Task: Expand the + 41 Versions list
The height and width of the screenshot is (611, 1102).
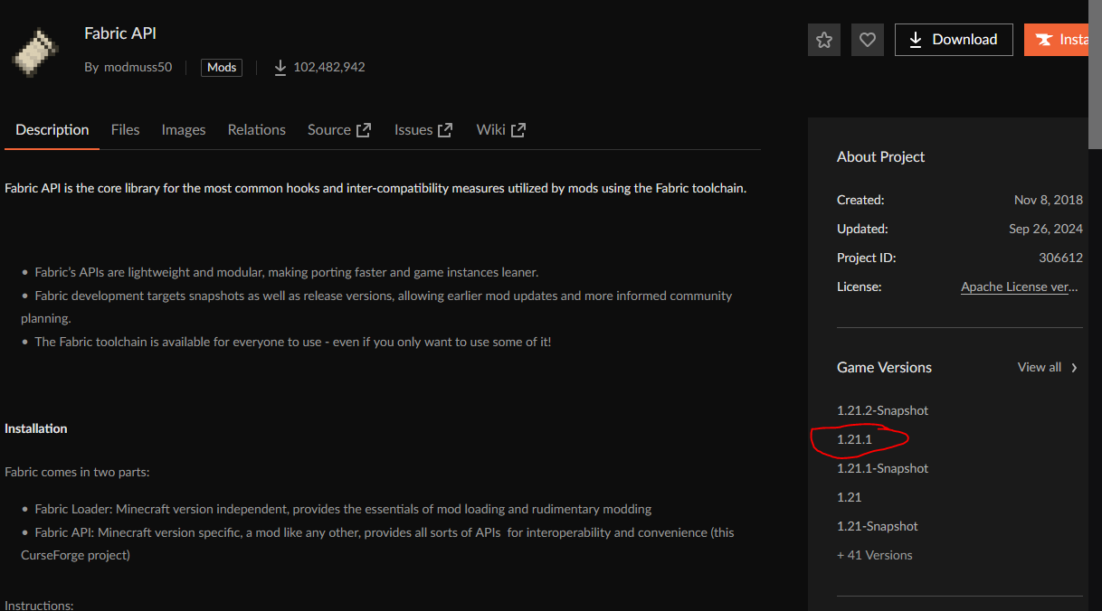Action: [x=875, y=555]
